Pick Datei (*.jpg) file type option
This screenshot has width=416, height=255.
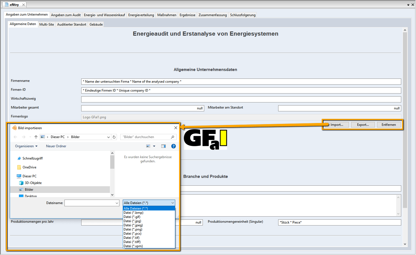[132, 221]
